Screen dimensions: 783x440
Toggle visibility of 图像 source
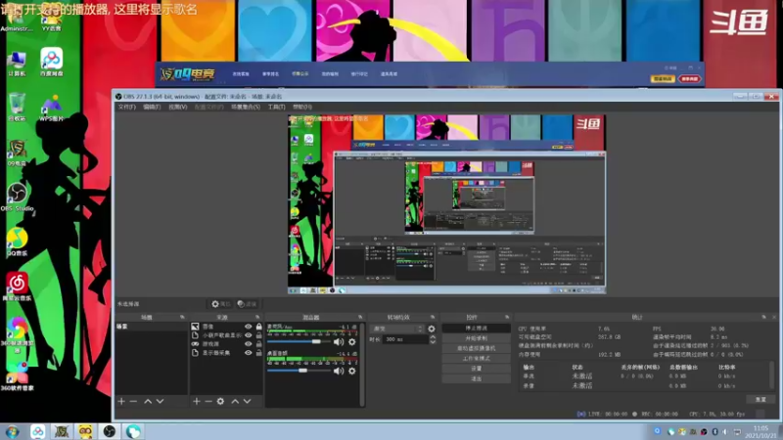[x=249, y=327]
